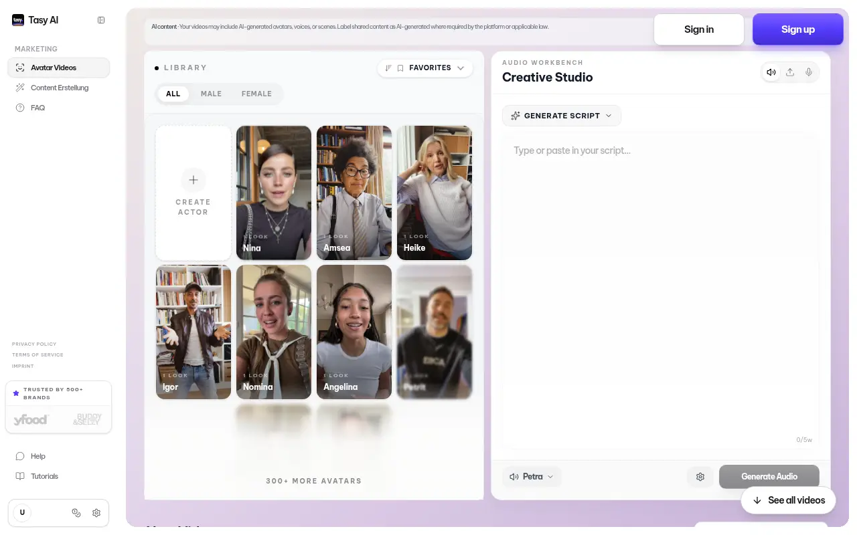This screenshot has height=535, width=857.
Task: View the Terms of Service
Action: click(37, 355)
